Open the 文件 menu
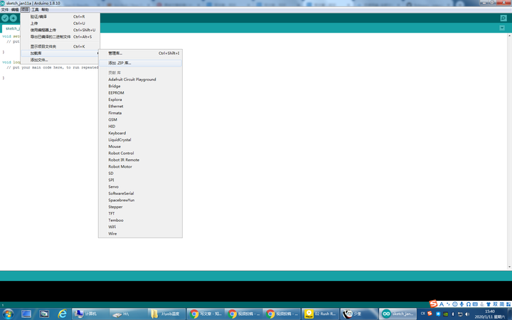 (5, 10)
